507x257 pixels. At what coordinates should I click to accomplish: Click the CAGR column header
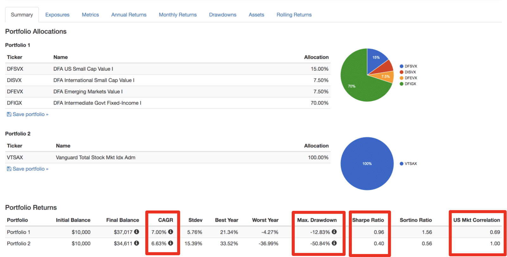[165, 220]
